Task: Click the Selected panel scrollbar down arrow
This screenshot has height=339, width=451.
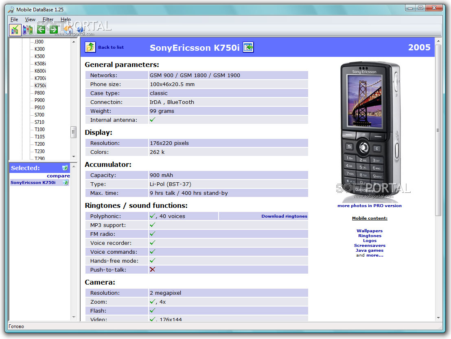Action: coord(74,317)
